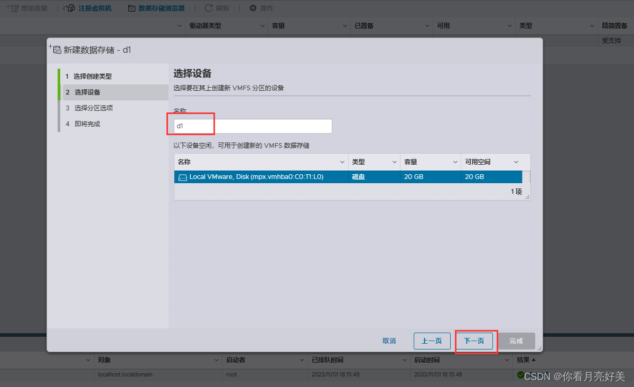Click localhost.localdomain in the tasks table
The image size is (634, 387).
click(125, 374)
